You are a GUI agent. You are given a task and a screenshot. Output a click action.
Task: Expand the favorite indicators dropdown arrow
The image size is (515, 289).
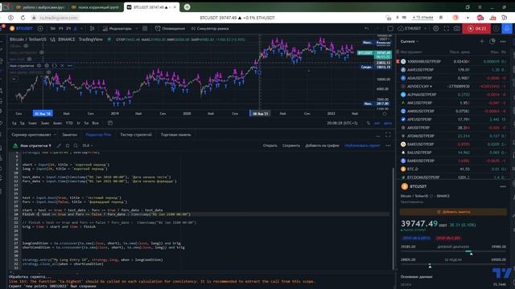[x=137, y=29]
